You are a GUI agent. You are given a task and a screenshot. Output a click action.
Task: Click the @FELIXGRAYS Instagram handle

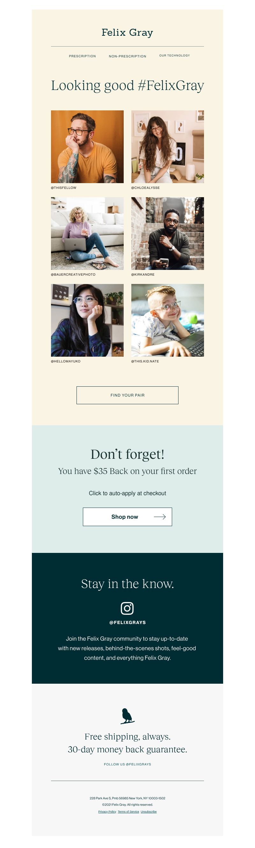click(127, 622)
